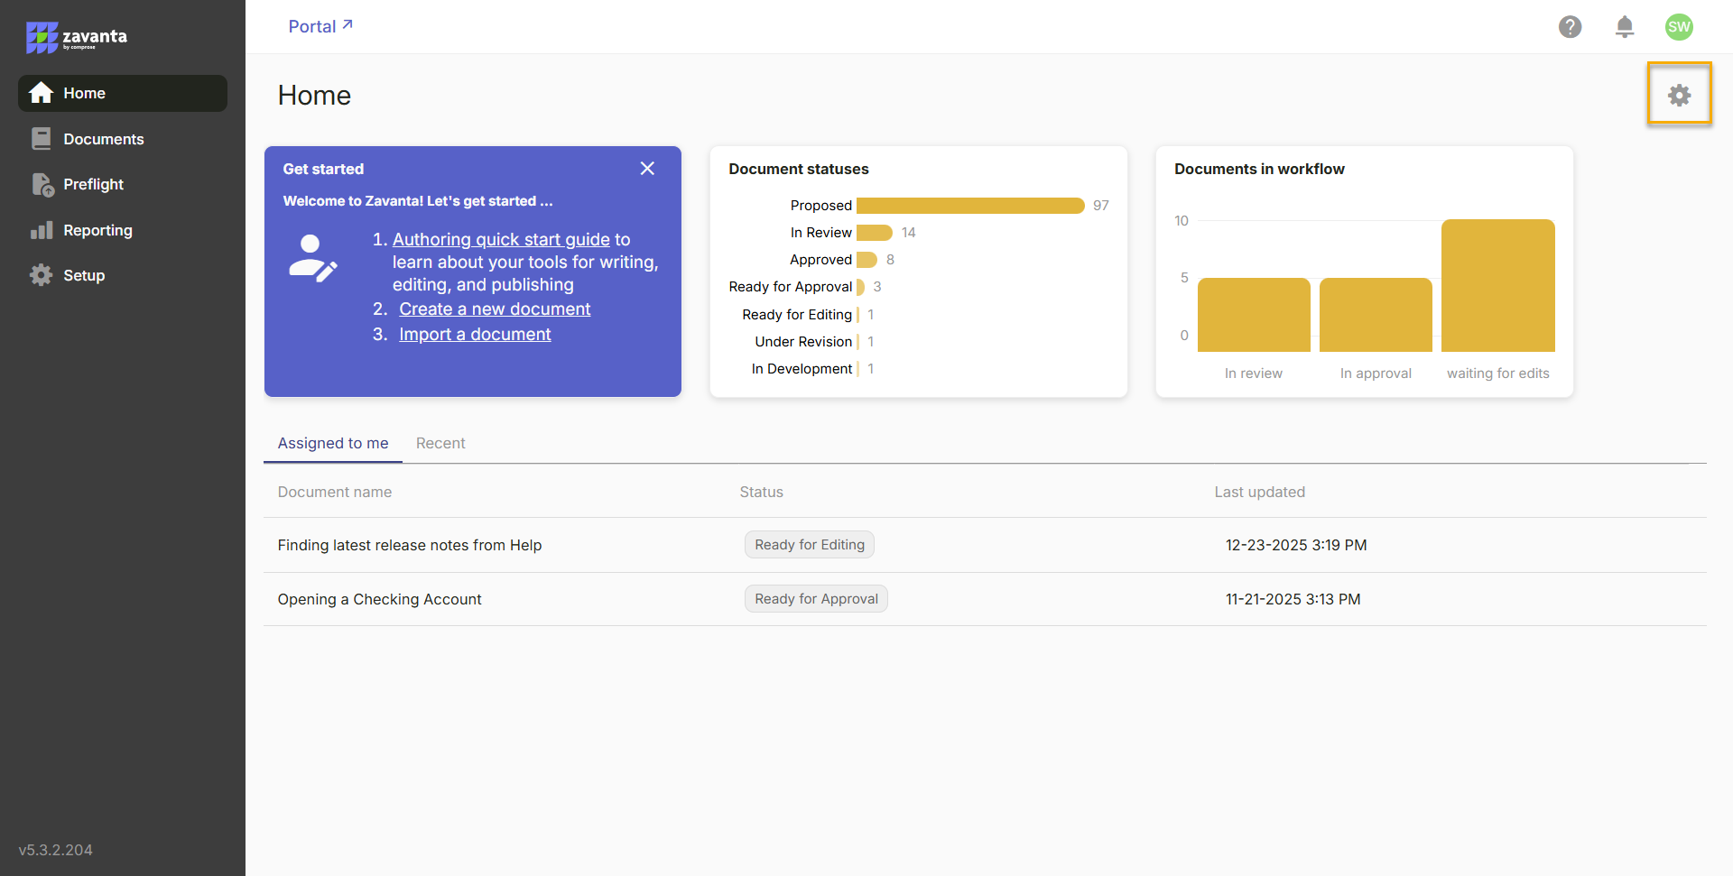This screenshot has width=1733, height=876.
Task: Open Preflight from the sidebar
Action: pos(93,184)
